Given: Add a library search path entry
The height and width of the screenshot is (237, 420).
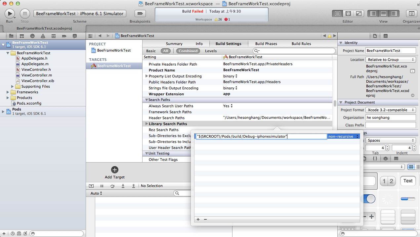Looking at the screenshot, I should [198, 219].
